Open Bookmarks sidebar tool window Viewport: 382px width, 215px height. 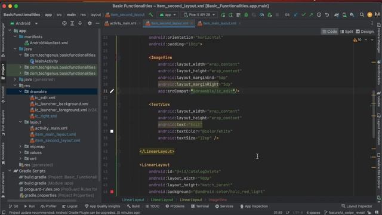[3, 153]
